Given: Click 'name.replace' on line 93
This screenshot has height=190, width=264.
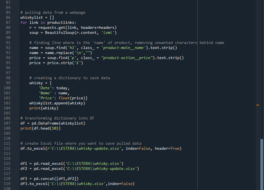Looking at the screenshot, I should click(x=59, y=53).
